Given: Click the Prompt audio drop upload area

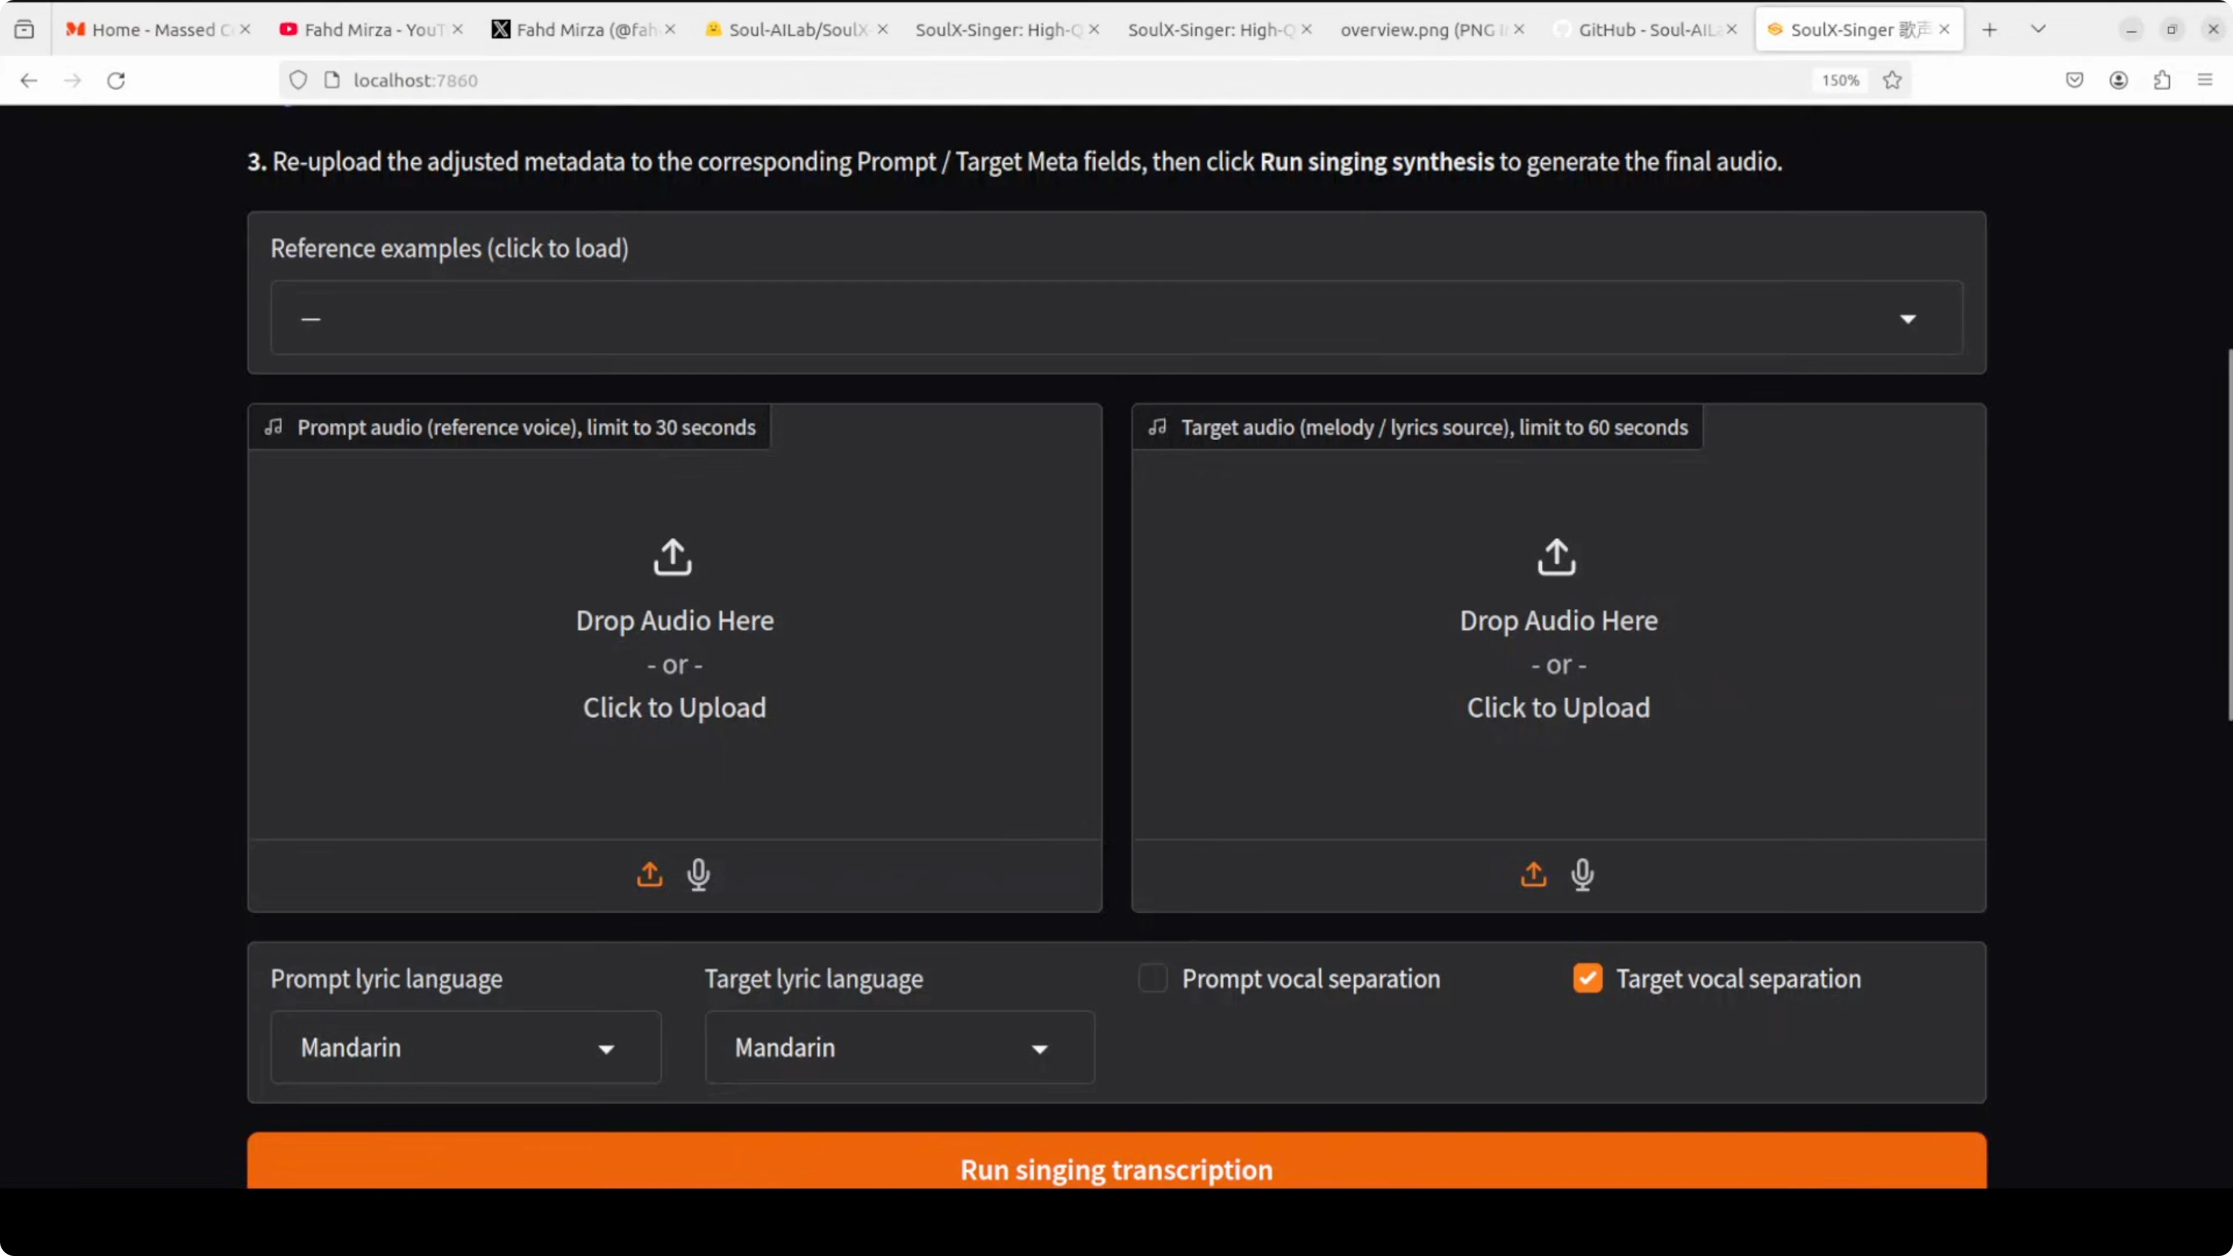Looking at the screenshot, I should coord(674,641).
